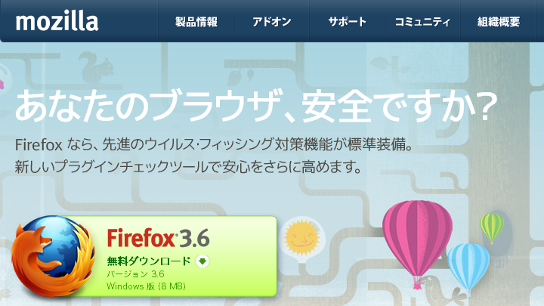This screenshot has height=306, width=544.
Task: Click the leaves silhouette on the branch
Action: click(x=241, y=77)
